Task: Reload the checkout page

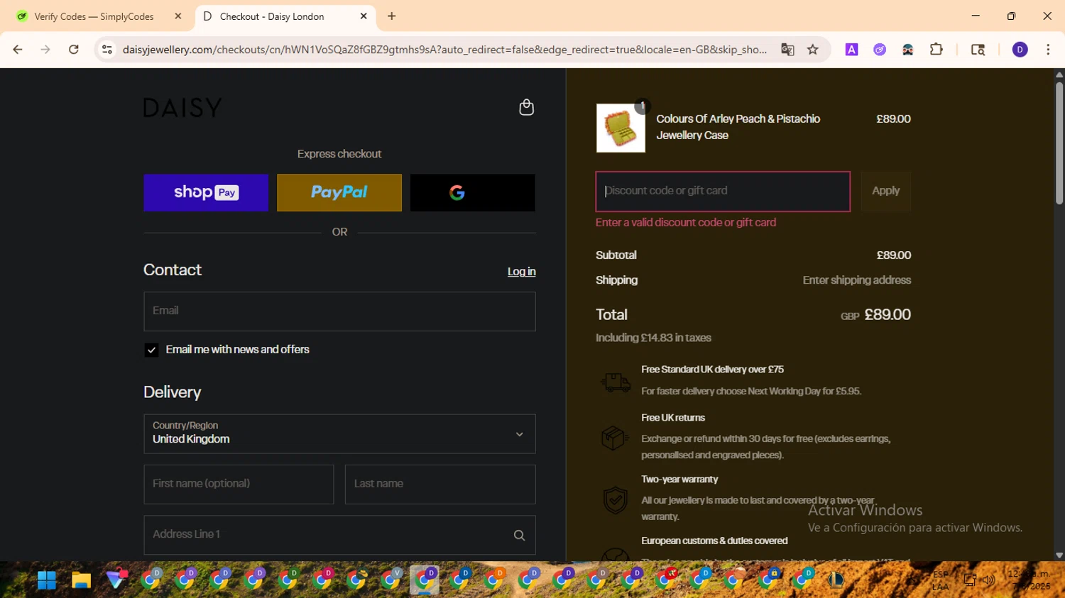Action: [74, 50]
